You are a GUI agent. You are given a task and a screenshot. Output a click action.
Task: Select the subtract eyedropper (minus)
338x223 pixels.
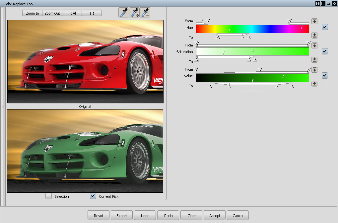(x=145, y=13)
